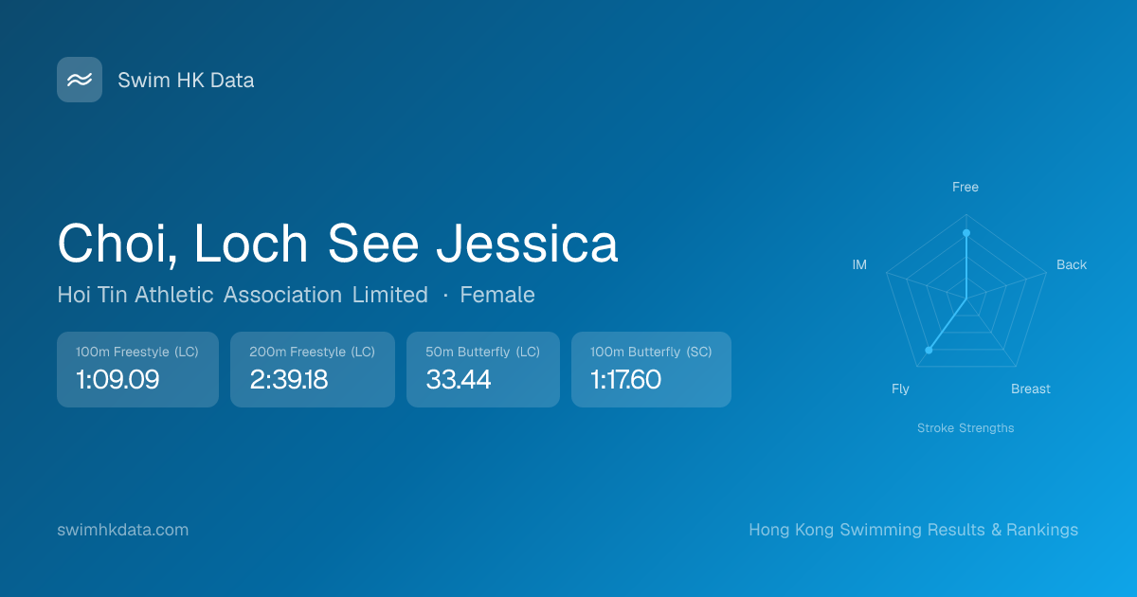Click the Fly axis label on radar chart
1137x597 pixels.
coord(900,389)
